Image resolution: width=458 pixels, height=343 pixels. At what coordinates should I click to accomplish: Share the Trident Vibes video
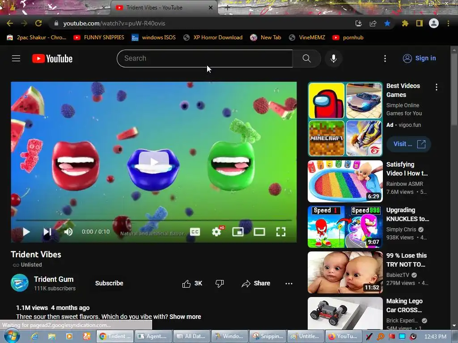256,284
